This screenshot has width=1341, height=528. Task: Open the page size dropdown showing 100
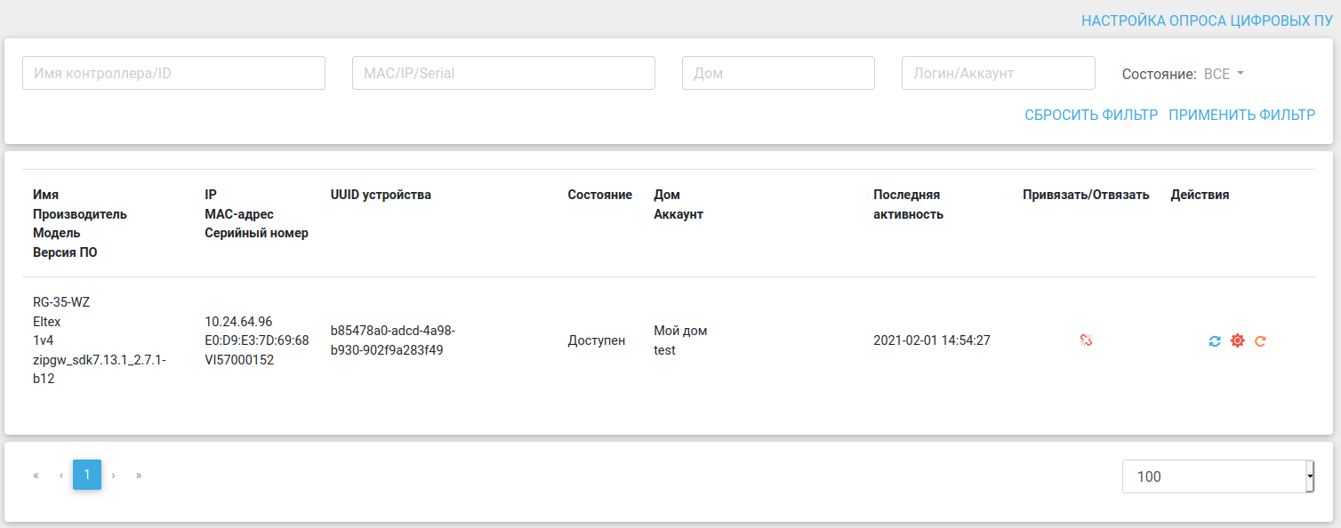(x=1218, y=476)
